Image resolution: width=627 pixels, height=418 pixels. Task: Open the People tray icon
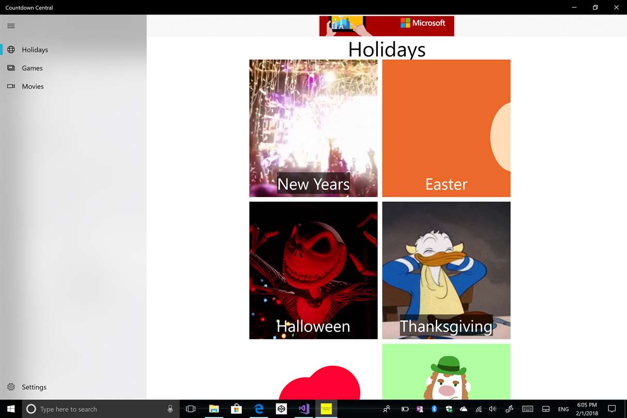click(387, 409)
